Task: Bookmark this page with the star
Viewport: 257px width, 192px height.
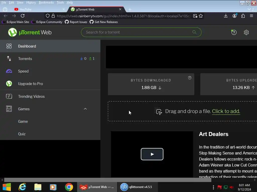Action: tap(201, 16)
